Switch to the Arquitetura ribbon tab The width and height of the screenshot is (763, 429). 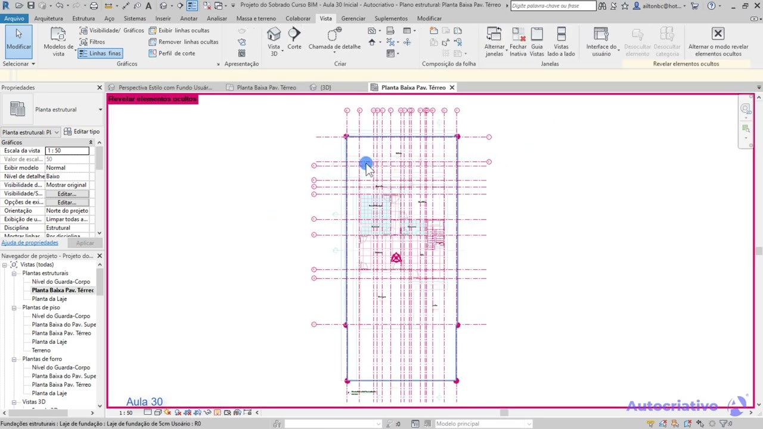point(48,18)
